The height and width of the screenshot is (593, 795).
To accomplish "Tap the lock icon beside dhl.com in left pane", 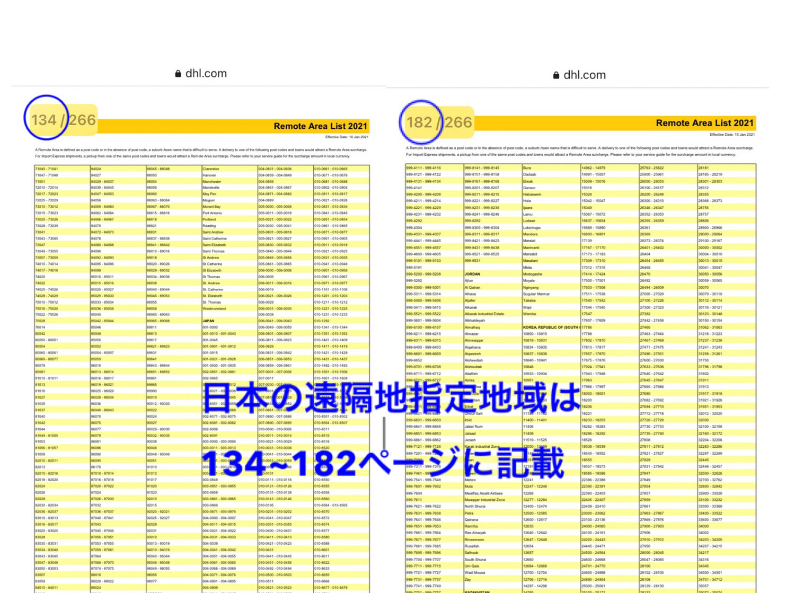I will pos(178,74).
